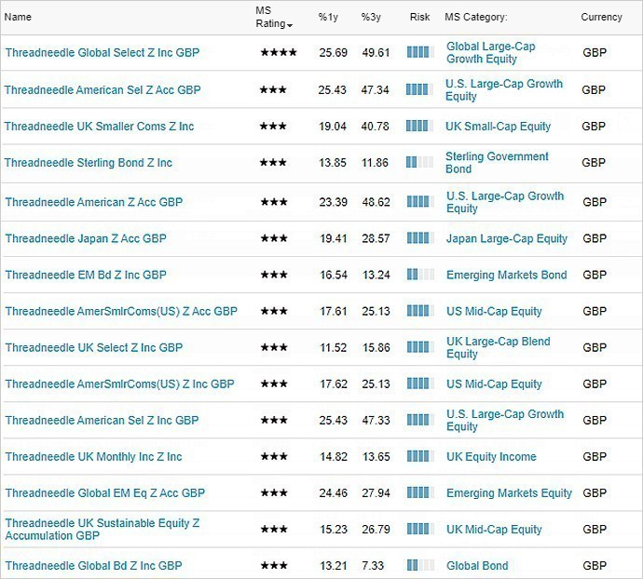The image size is (643, 579).
Task: Select 3y return value 48.62
Action: (376, 202)
